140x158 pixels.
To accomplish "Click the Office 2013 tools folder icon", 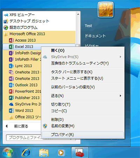I will click(x=11, y=117).
